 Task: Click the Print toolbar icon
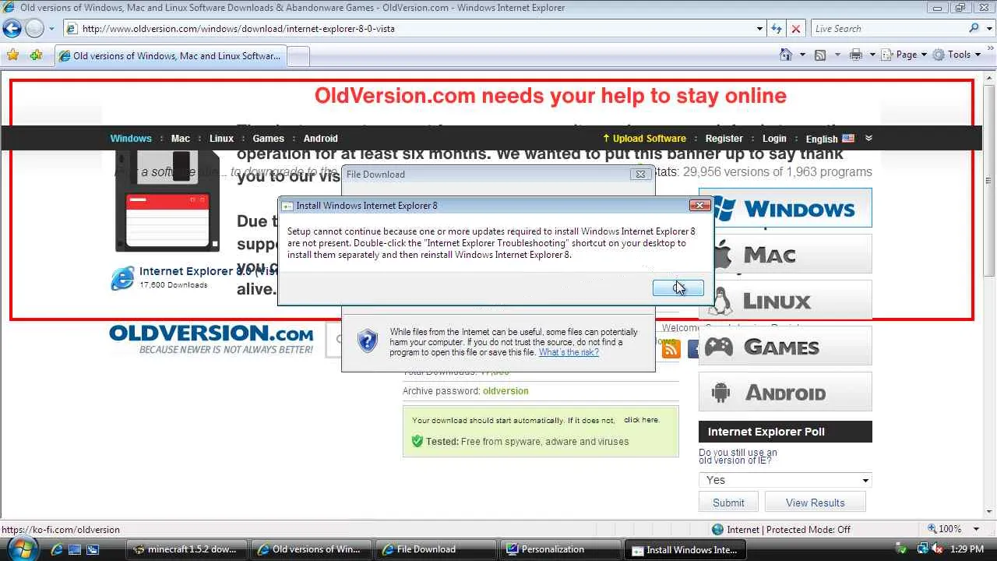click(856, 55)
